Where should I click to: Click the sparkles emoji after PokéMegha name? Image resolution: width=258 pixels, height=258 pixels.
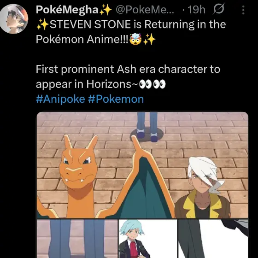click(106, 10)
